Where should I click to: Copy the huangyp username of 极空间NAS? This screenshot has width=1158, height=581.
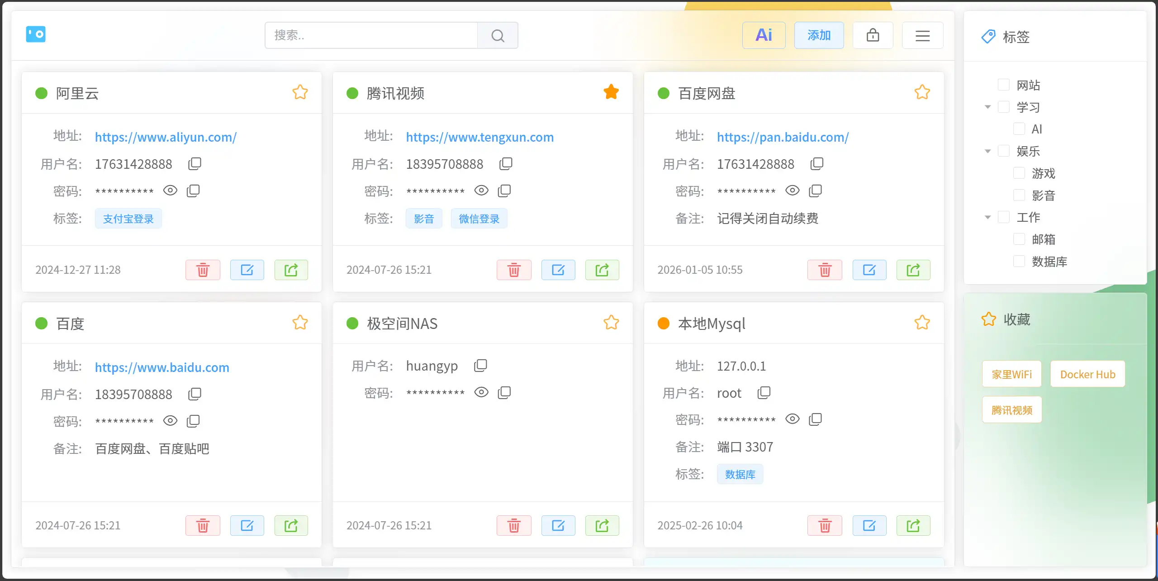tap(480, 365)
